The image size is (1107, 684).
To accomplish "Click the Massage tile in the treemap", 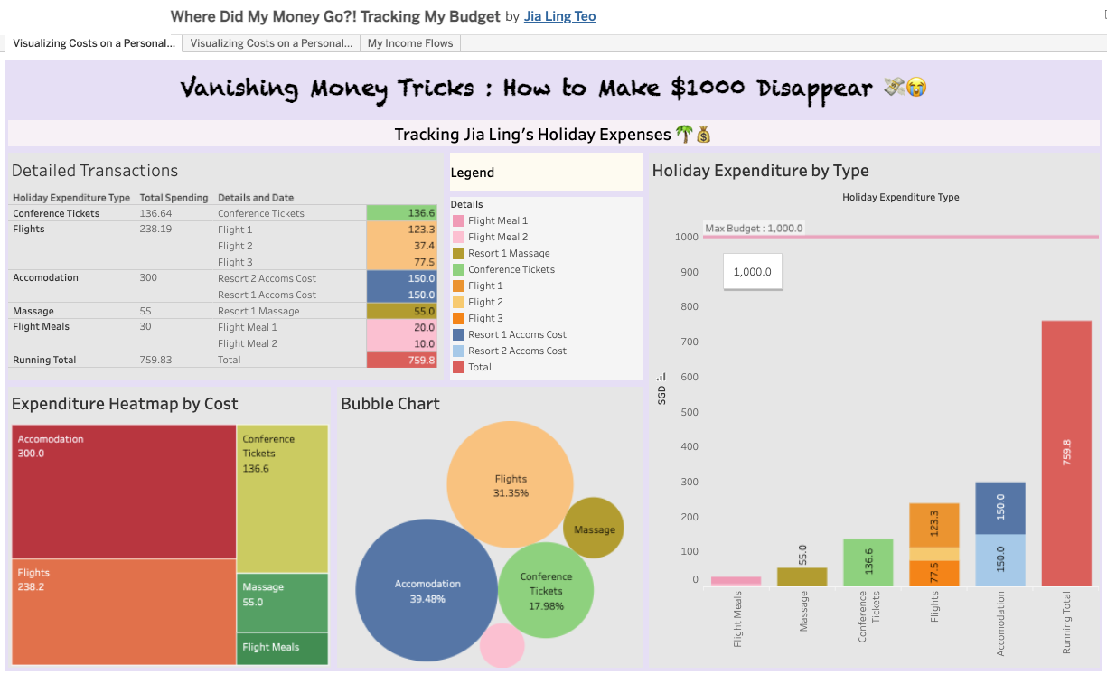I will (x=282, y=603).
